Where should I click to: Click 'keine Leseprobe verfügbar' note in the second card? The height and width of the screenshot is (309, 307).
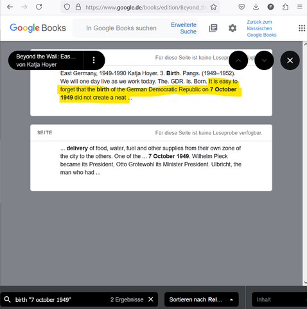coord(209,133)
